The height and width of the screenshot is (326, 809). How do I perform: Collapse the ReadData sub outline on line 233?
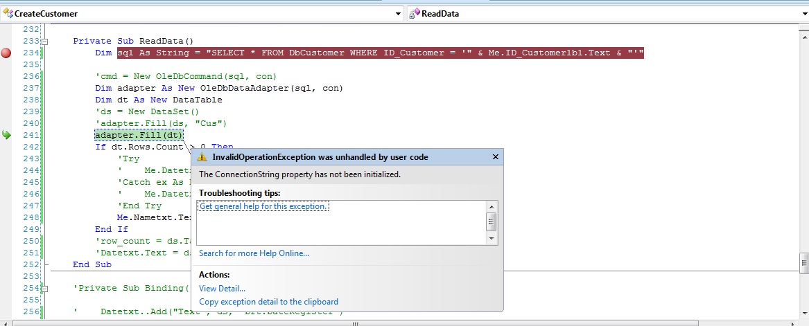45,42
